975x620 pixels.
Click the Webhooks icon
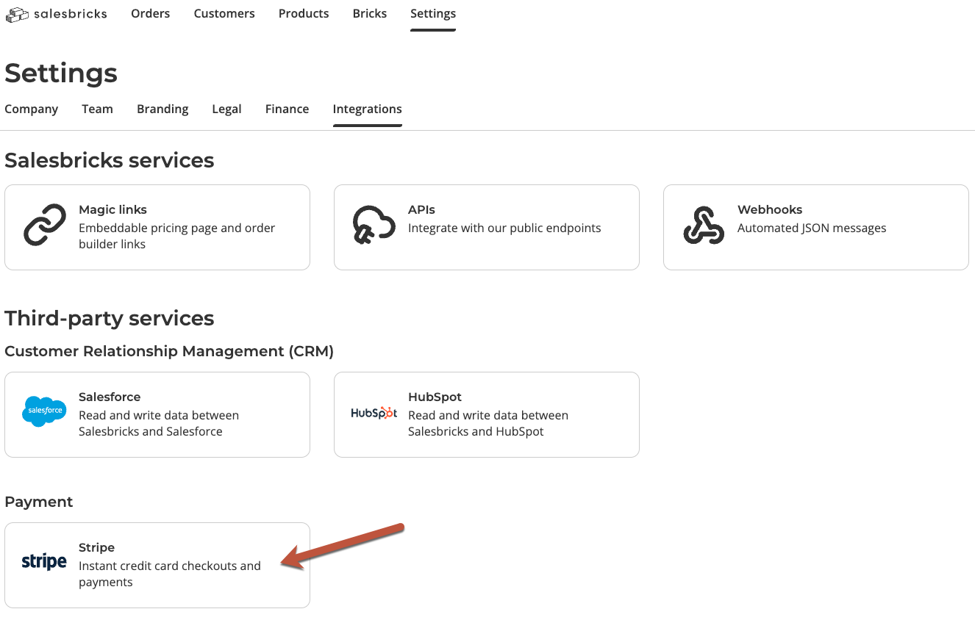[x=704, y=226]
